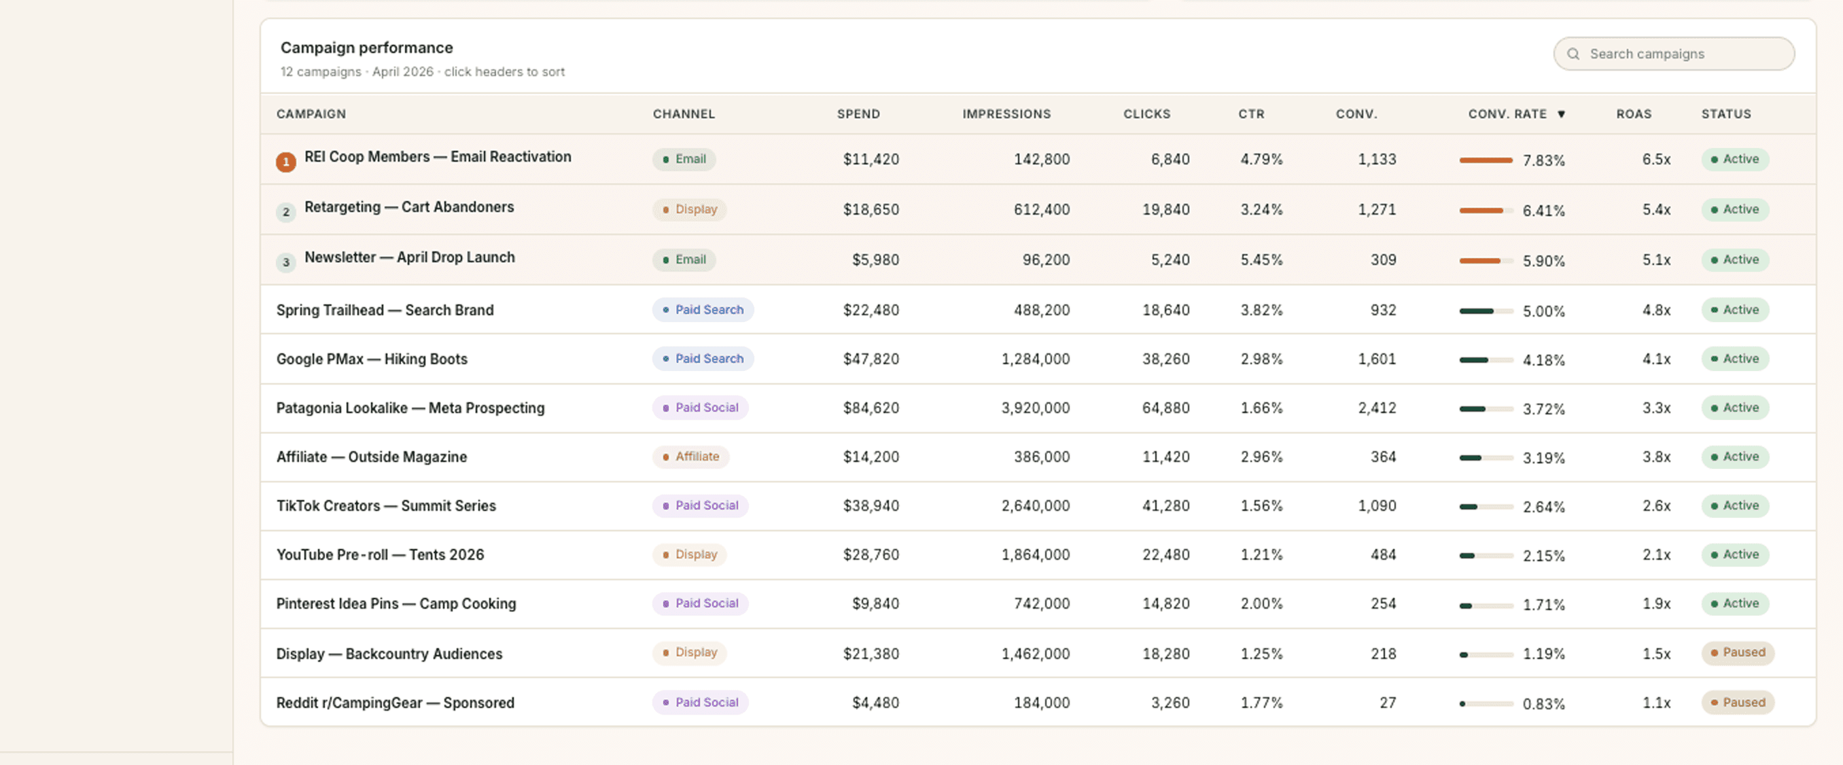The height and width of the screenshot is (765, 1843).
Task: Click Paused status on Backcountry Audiences row
Action: tap(1737, 653)
